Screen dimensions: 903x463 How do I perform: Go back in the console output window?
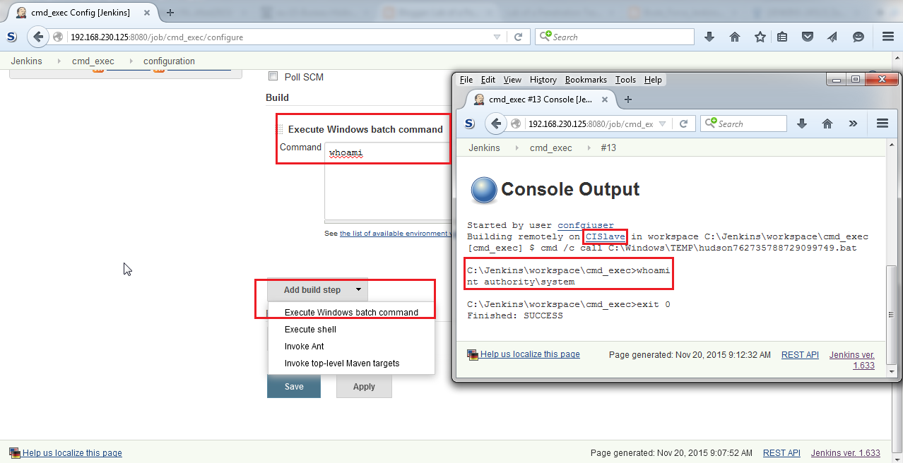click(x=496, y=124)
